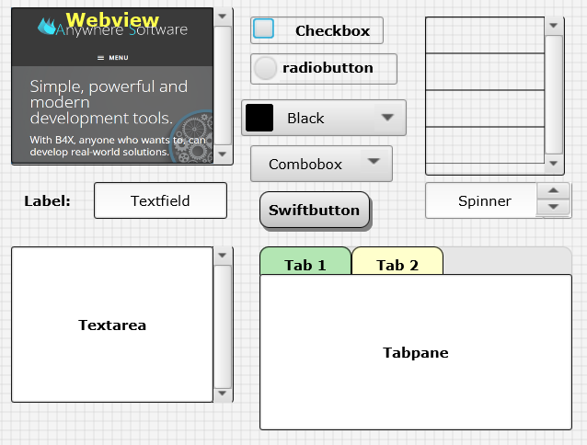Decrease the Spinner value with down arrow
Screen dimensions: 587x445
click(553, 207)
